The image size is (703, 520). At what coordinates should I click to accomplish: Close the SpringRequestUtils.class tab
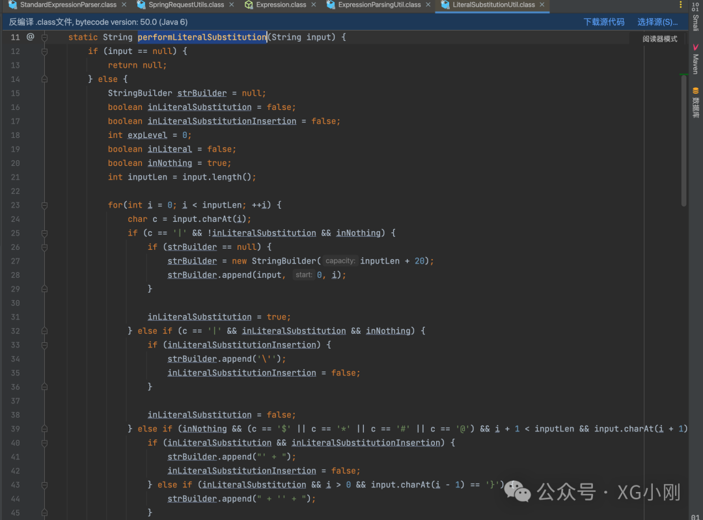(231, 5)
